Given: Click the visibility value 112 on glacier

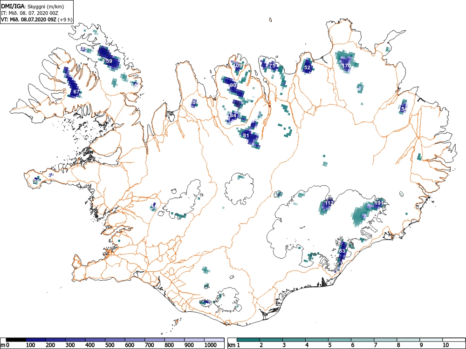Looking at the screenshot, I should point(329,203).
